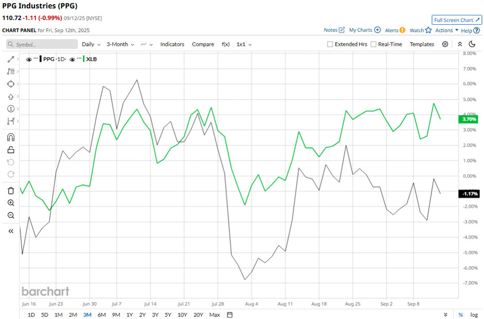The image size is (484, 319).
Task: Open the Fibonacci lines tool
Action: (x=11, y=71)
